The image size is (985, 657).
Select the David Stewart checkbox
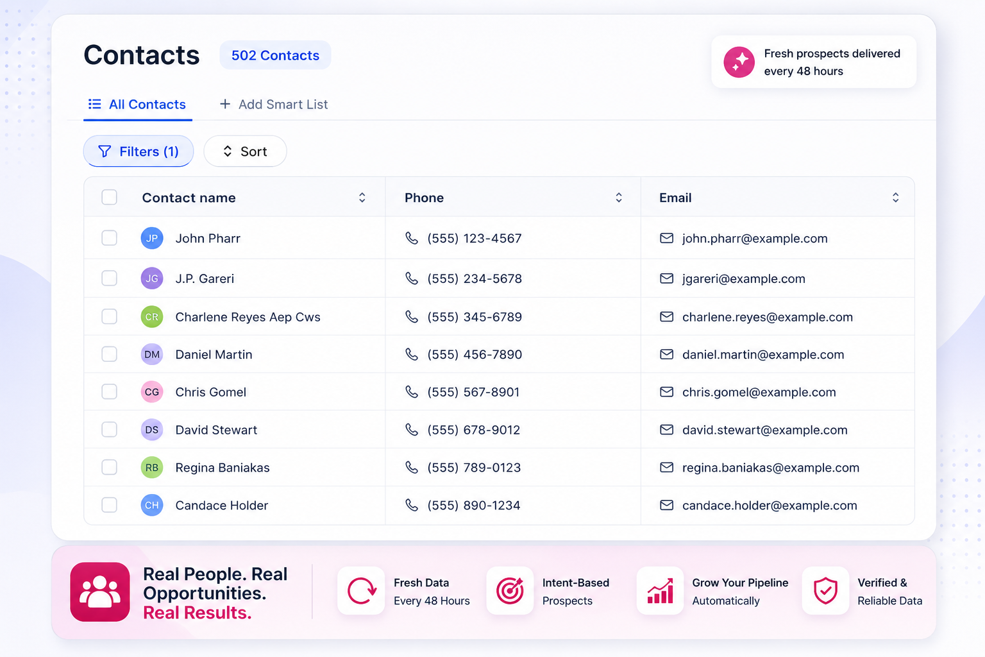(x=110, y=429)
